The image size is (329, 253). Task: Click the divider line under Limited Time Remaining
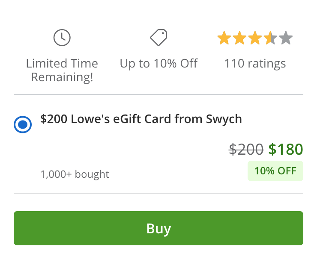tap(159, 94)
